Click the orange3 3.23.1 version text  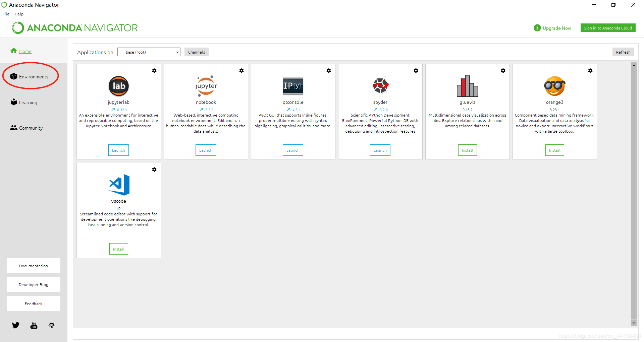pyautogui.click(x=555, y=110)
